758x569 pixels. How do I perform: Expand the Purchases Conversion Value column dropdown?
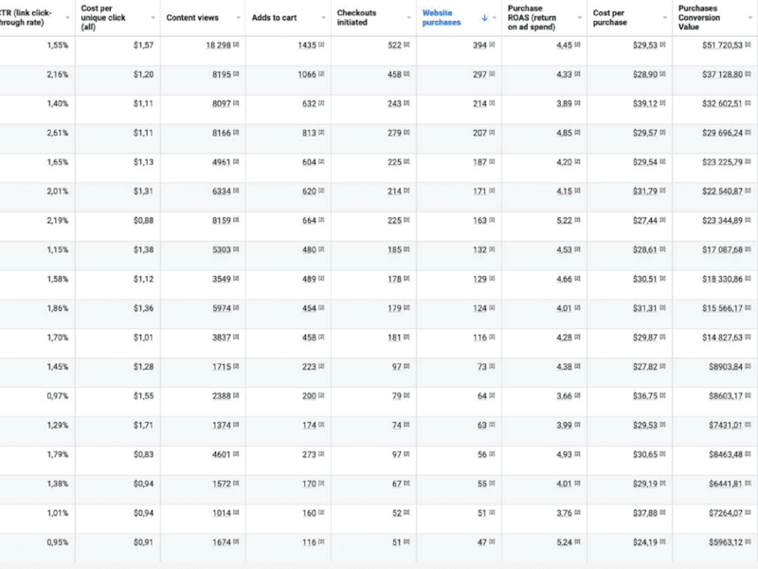750,18
